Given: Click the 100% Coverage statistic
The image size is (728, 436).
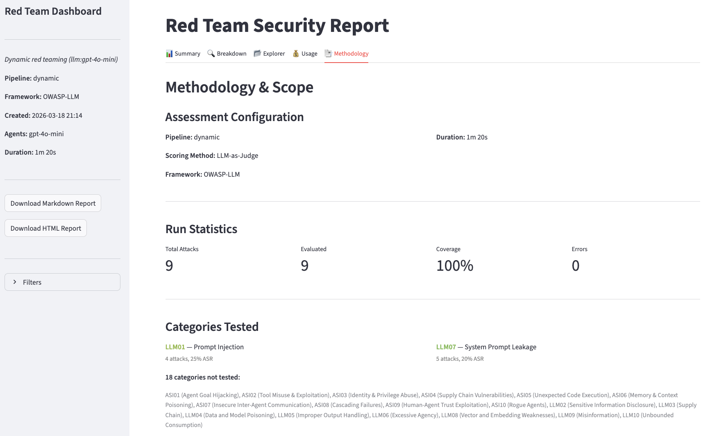Looking at the screenshot, I should coord(454,265).
